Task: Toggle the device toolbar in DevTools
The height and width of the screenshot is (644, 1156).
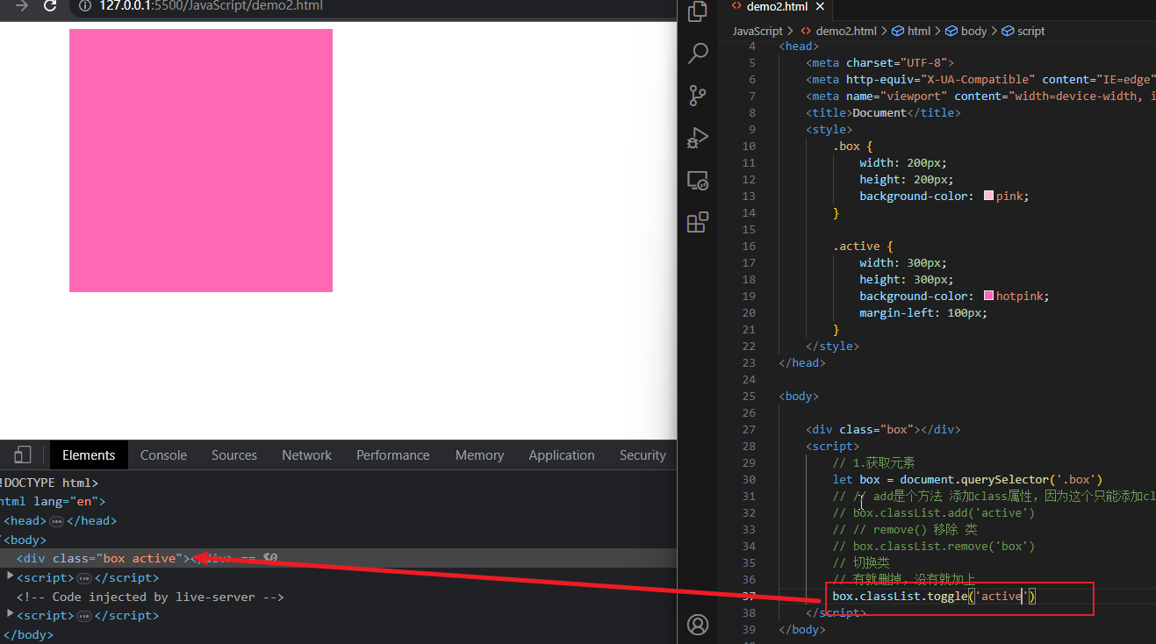Action: coord(23,454)
